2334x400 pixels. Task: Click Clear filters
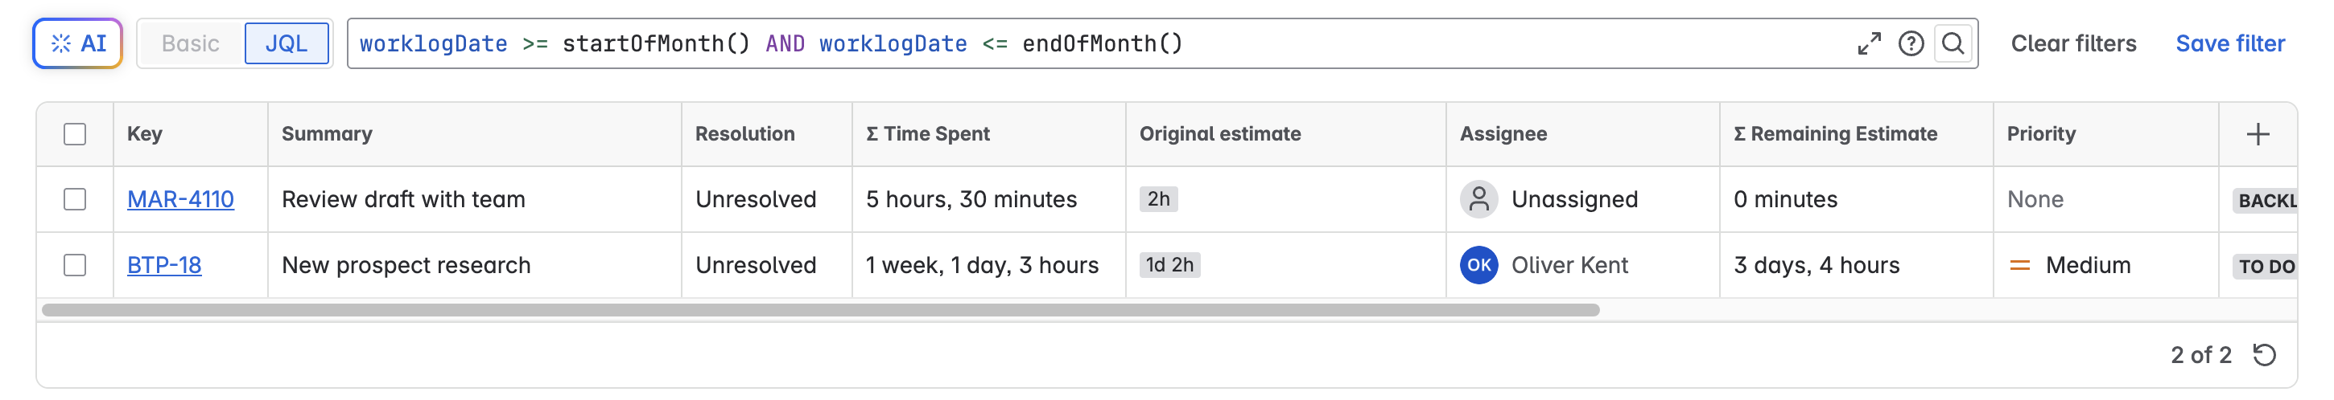2073,43
